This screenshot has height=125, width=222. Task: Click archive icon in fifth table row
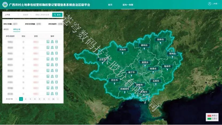pyautogui.click(x=56, y=65)
